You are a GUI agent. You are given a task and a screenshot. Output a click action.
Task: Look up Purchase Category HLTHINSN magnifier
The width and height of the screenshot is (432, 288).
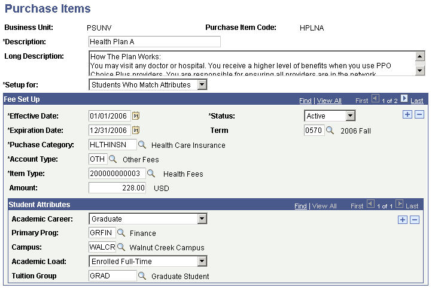click(x=142, y=144)
